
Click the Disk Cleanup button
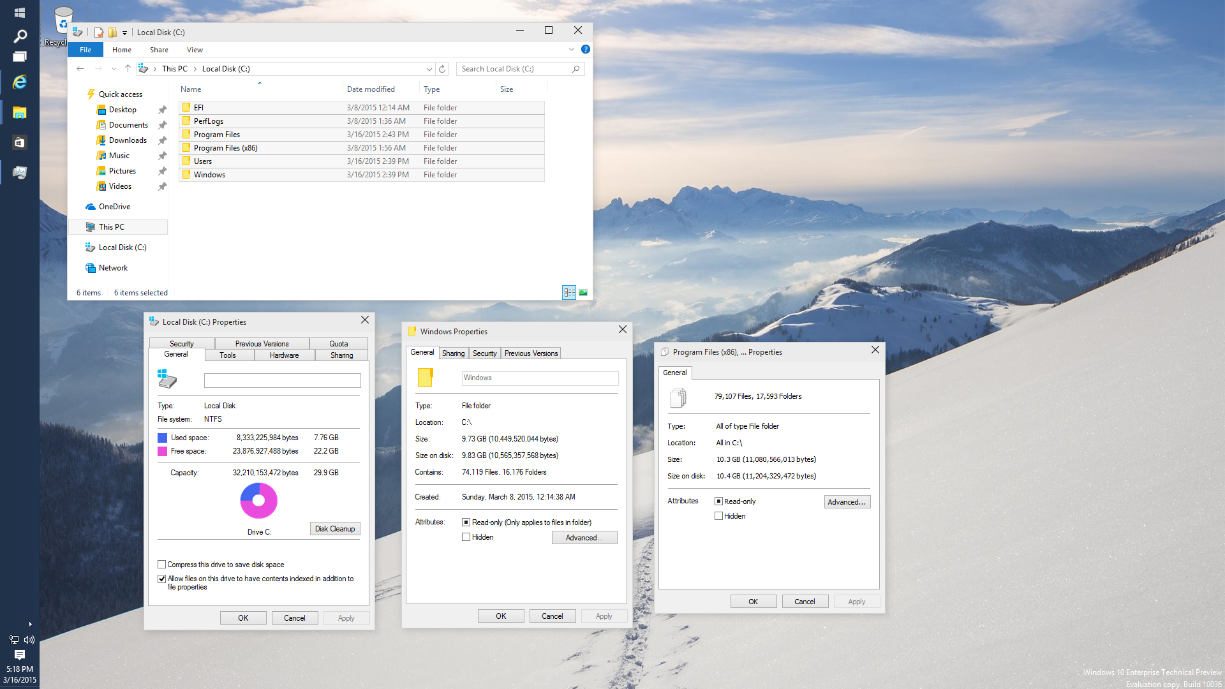(335, 529)
